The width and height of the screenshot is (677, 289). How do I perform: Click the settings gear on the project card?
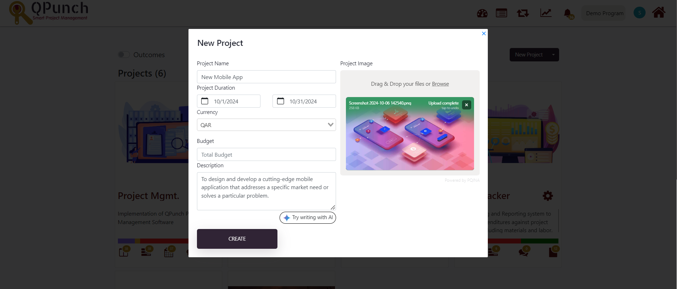point(547,196)
